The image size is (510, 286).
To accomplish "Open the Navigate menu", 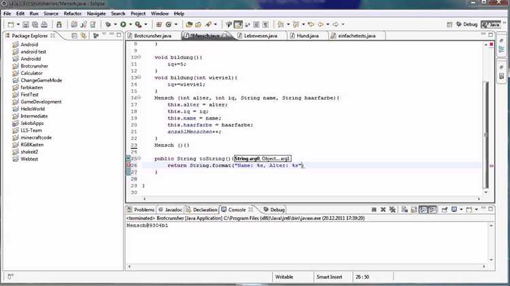I will [97, 14].
